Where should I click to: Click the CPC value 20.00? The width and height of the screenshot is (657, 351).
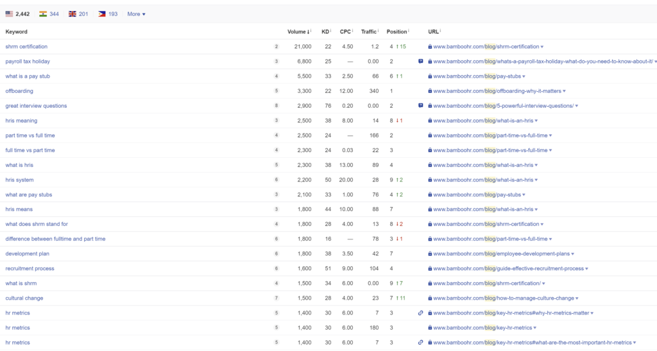pos(346,180)
